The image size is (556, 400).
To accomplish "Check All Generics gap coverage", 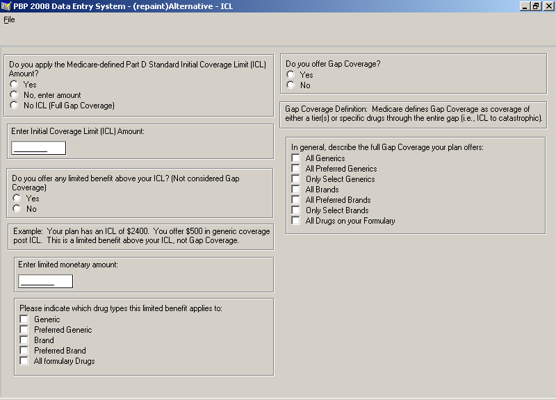I will (x=295, y=158).
